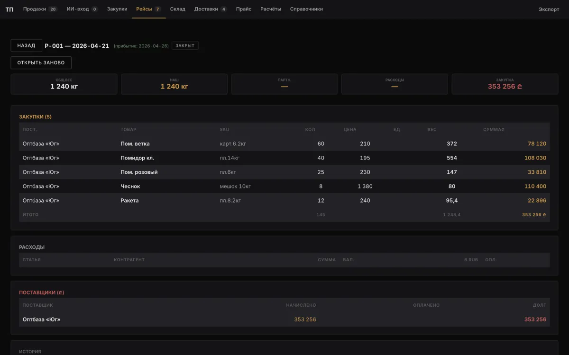Viewport: 569px width, 355px height.
Task: Select the НАШ weight summary card
Action: click(174, 84)
